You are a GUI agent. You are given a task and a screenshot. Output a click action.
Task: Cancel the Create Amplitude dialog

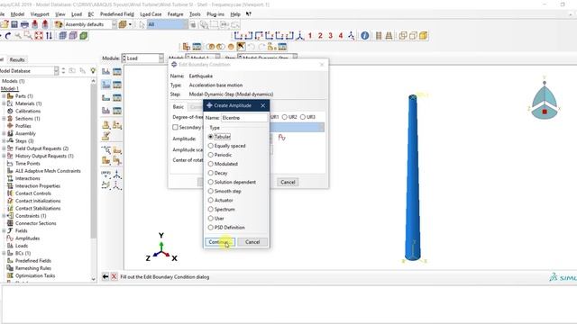[x=252, y=242]
